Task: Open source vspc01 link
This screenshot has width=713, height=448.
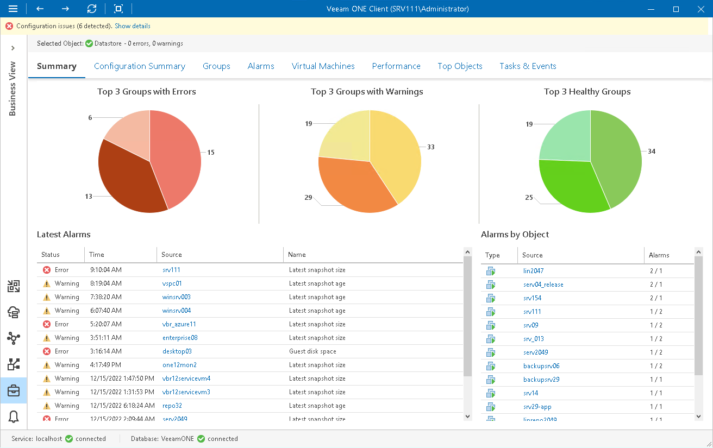Action: click(172, 283)
